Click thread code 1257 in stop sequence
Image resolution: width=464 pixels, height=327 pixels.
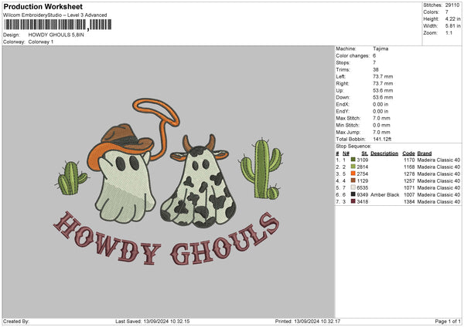click(x=409, y=181)
